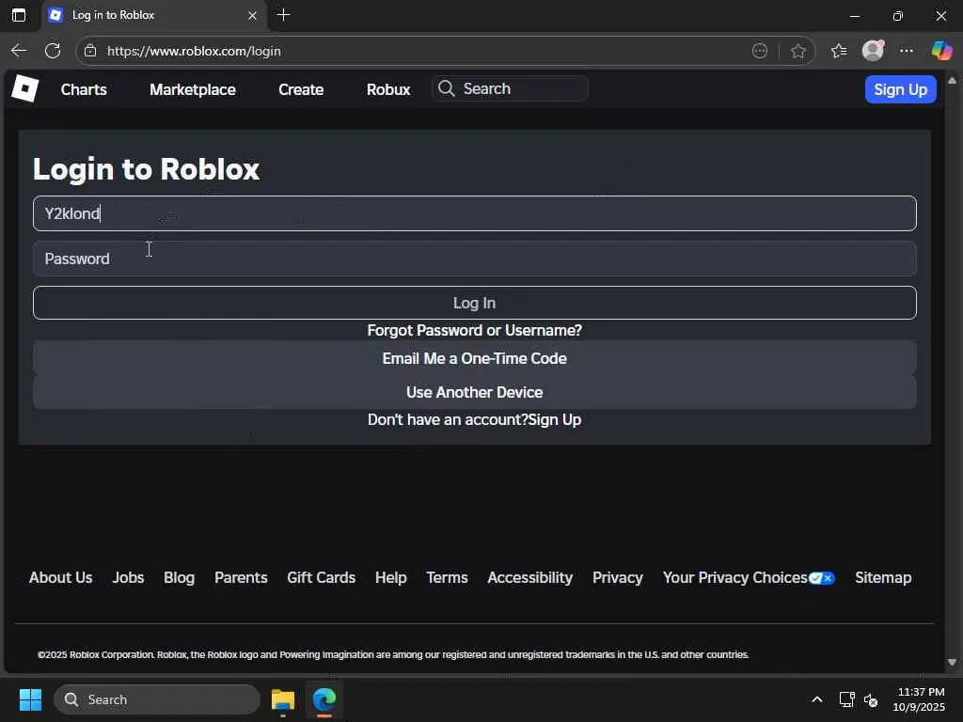
Task: Click the Microsoft Edge taskbar icon
Action: point(324,699)
